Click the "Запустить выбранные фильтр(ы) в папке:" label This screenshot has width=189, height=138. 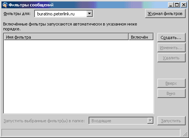coord(44,121)
